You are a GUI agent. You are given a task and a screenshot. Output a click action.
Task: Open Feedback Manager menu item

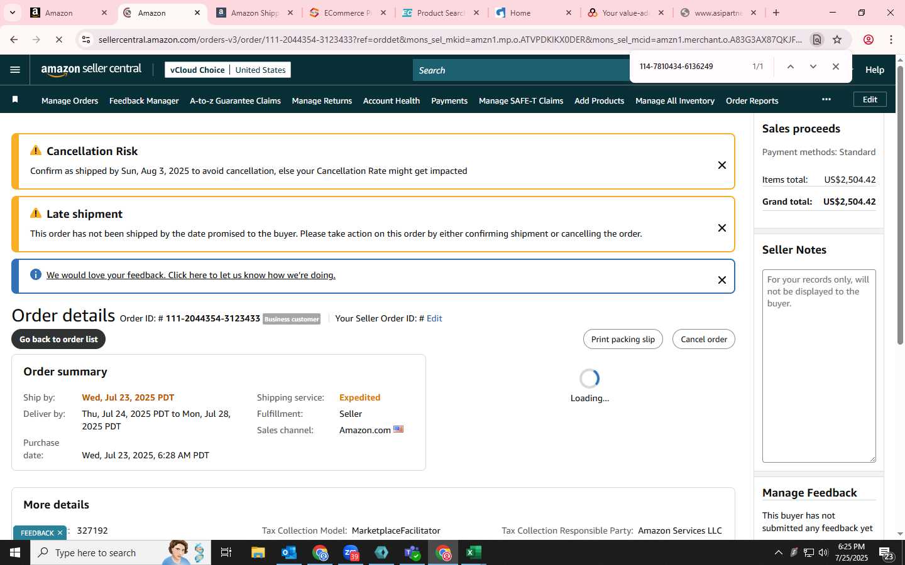[x=144, y=100]
